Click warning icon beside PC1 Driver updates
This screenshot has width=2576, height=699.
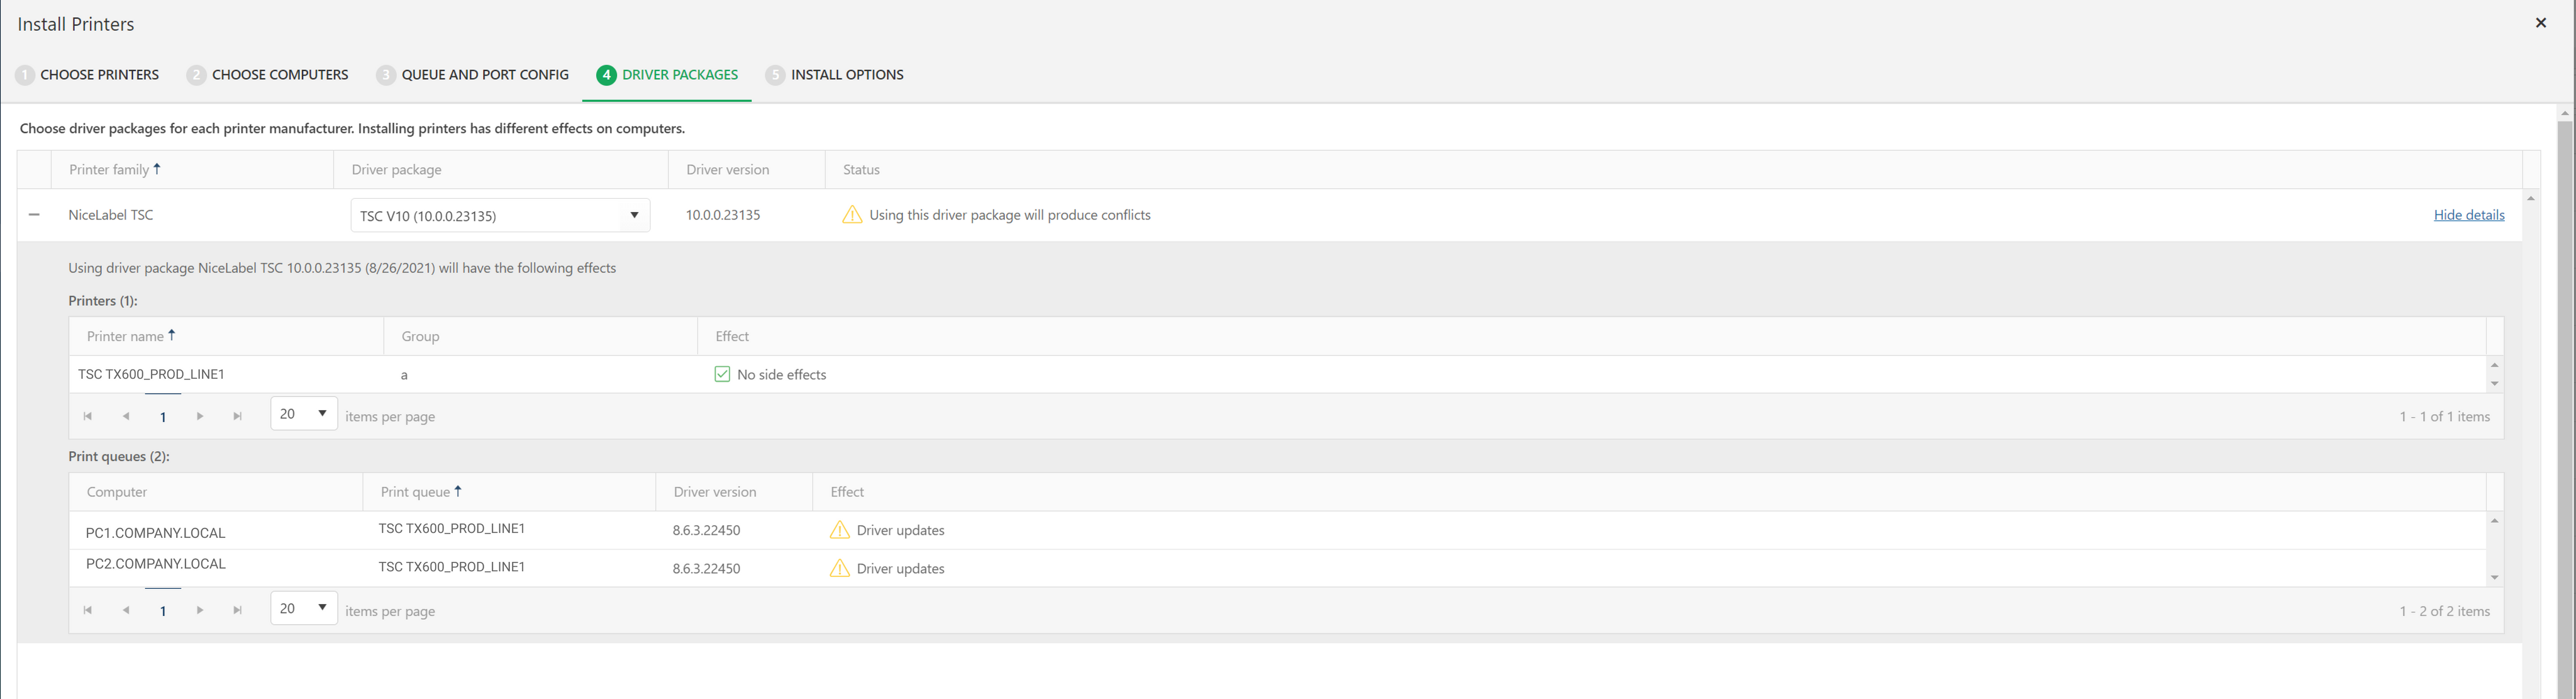pos(839,530)
